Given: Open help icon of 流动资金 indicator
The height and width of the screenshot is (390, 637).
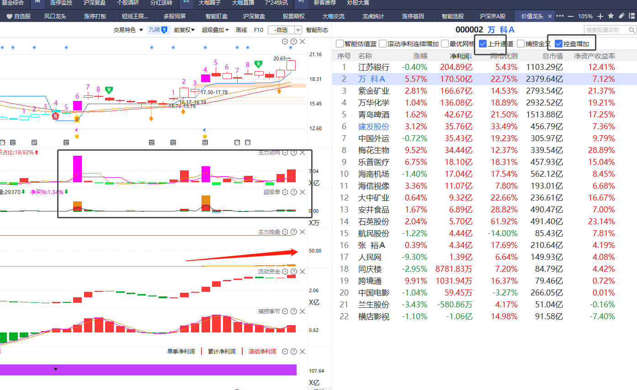Looking at the screenshot, I should point(294,272).
